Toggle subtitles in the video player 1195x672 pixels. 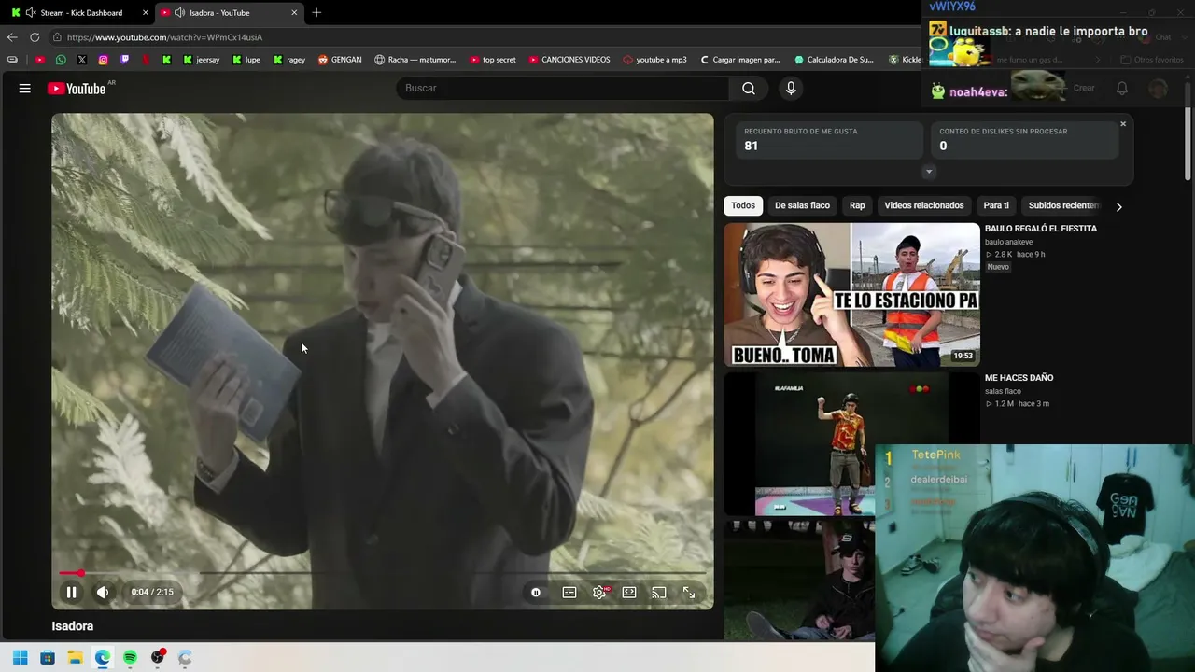tap(569, 593)
